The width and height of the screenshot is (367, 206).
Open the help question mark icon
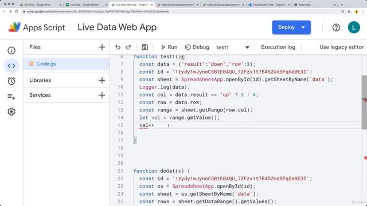(x=336, y=27)
